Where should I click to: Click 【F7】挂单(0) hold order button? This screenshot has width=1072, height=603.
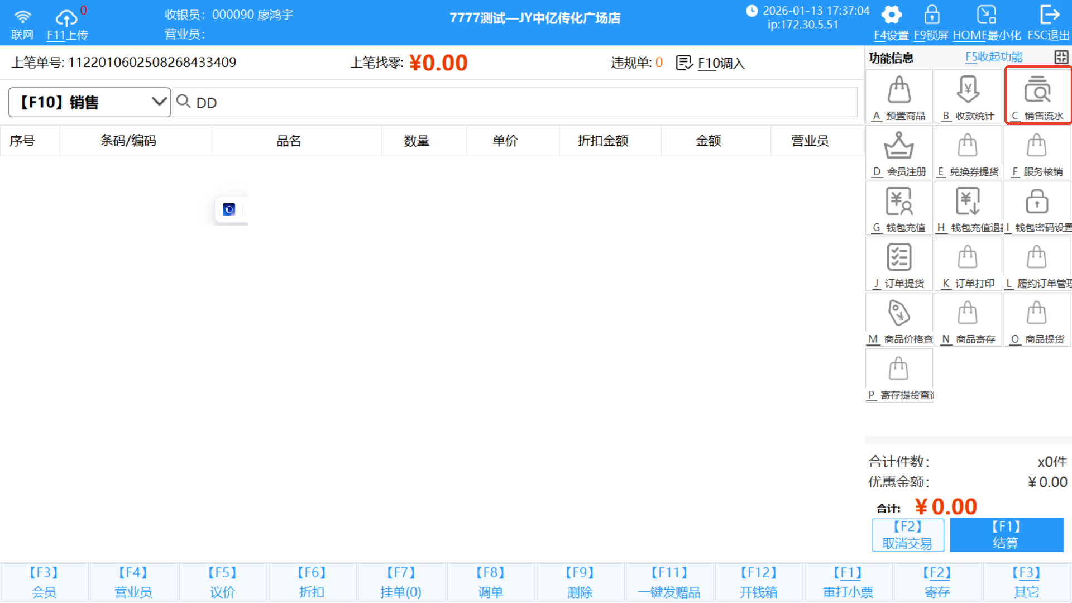tap(401, 582)
